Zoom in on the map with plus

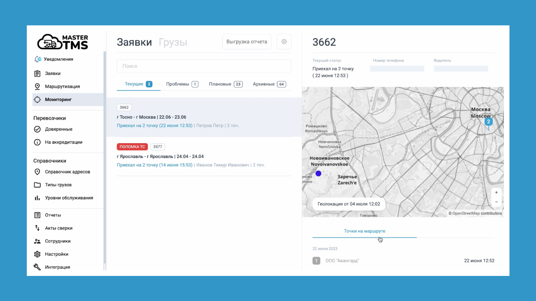coord(496,193)
